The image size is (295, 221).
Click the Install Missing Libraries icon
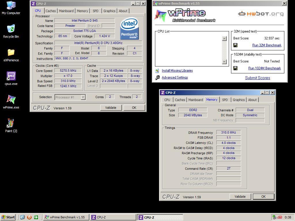pos(157,71)
